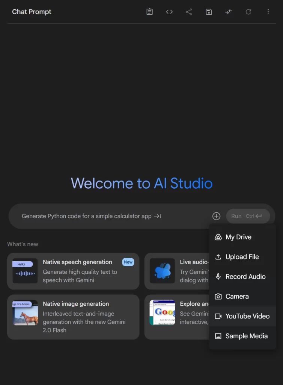Click the Run button
Image resolution: width=283 pixels, height=385 pixels.
(248, 216)
